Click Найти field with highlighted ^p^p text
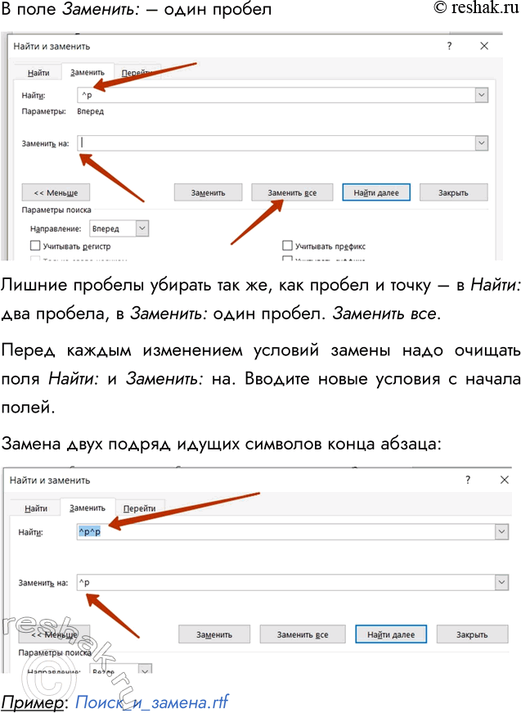The width and height of the screenshot is (521, 713). click(x=286, y=532)
